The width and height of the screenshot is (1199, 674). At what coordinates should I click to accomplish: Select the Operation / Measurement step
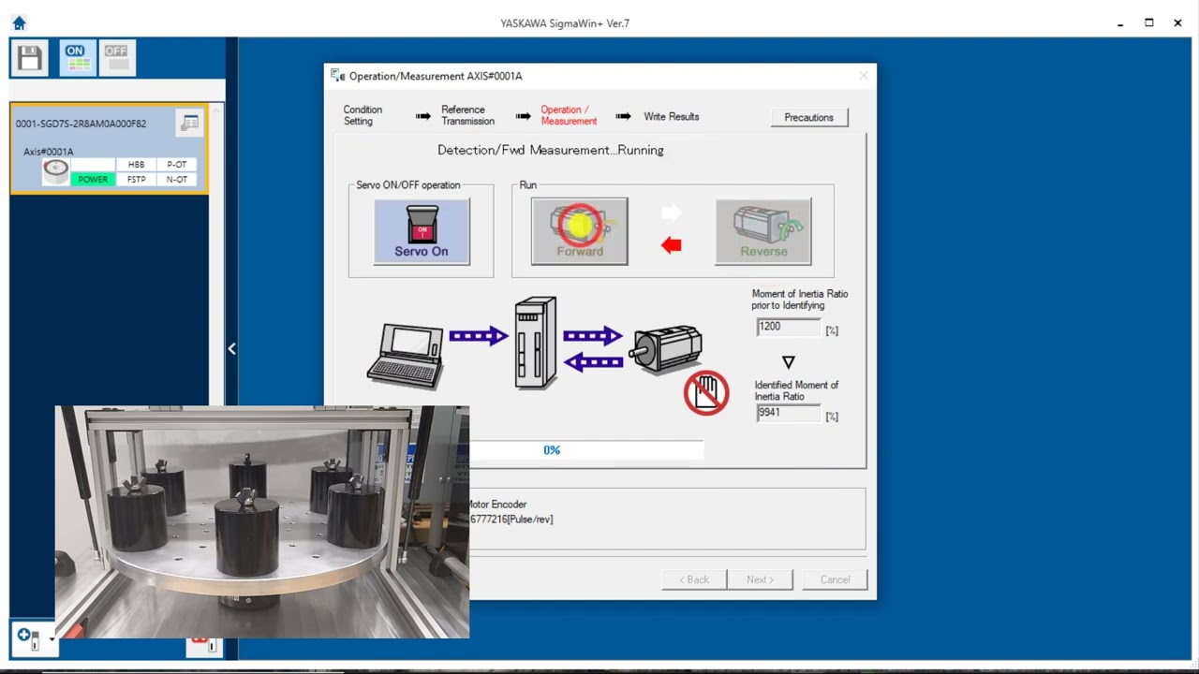[x=569, y=115]
